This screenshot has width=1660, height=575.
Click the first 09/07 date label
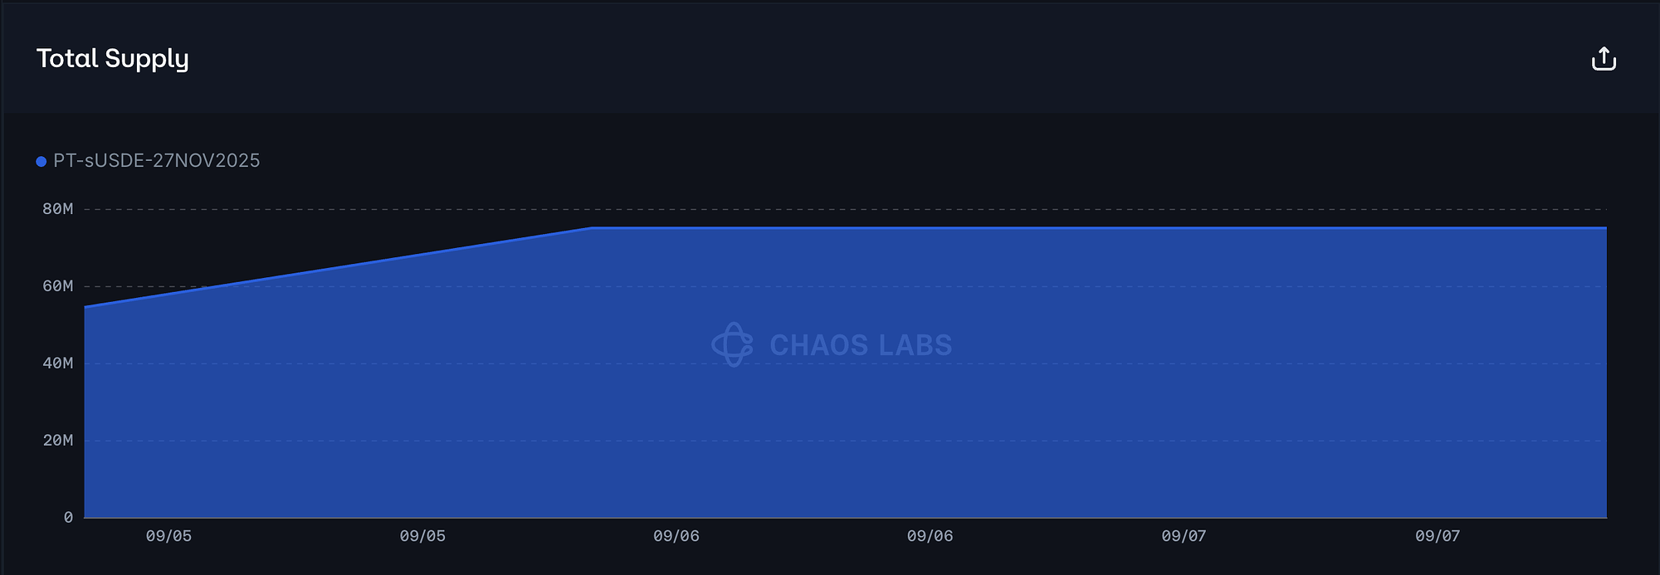(x=1184, y=536)
